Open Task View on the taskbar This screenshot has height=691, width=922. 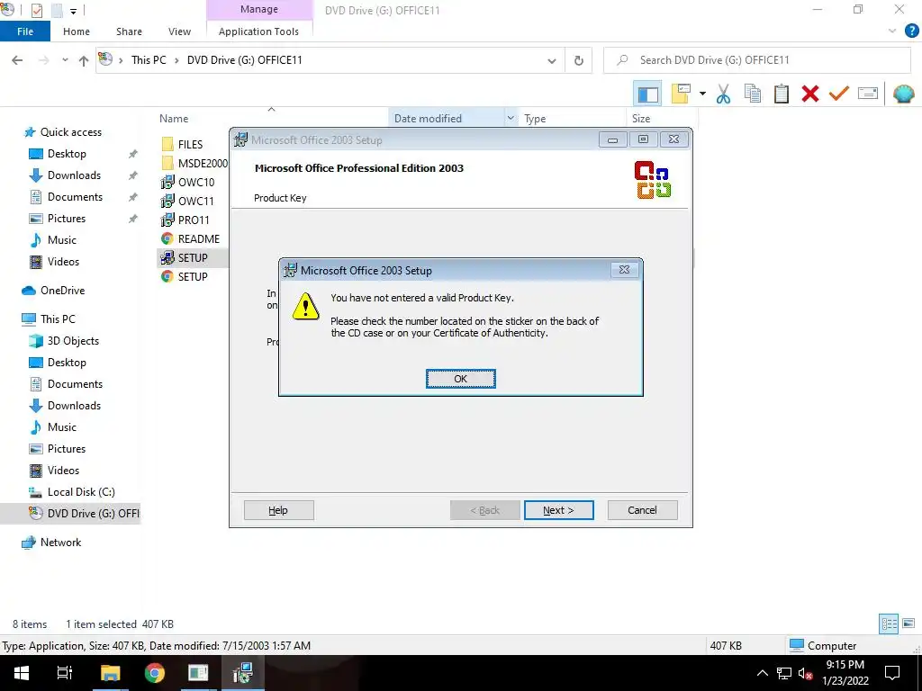tap(64, 673)
